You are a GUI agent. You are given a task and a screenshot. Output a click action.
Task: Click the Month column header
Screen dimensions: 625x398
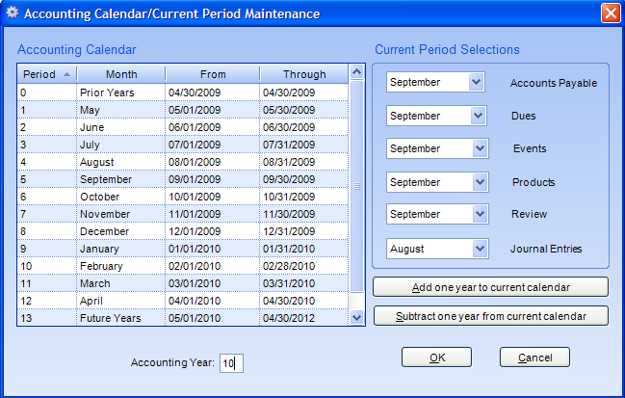121,74
